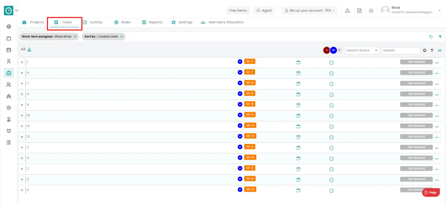Change Not started status for WI-6
This screenshot has height=204, width=446.
click(x=416, y=179)
